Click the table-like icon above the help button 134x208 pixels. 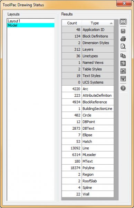click(x=123, y=79)
